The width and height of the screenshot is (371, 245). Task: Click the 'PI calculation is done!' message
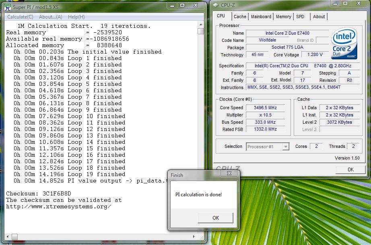click(198, 195)
